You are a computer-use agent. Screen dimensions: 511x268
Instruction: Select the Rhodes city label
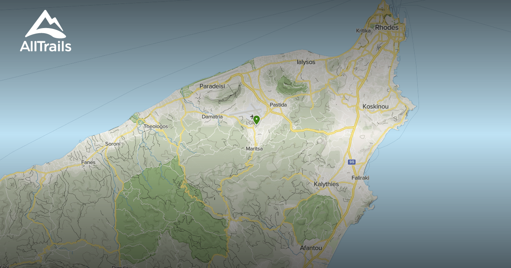[x=387, y=27]
